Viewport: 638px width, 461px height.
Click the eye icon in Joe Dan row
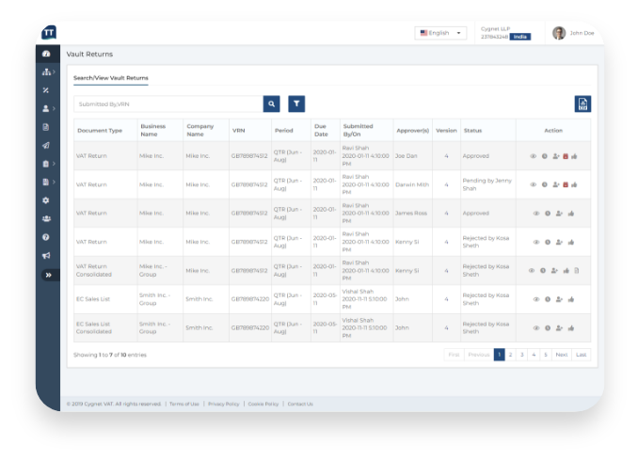[x=533, y=156]
